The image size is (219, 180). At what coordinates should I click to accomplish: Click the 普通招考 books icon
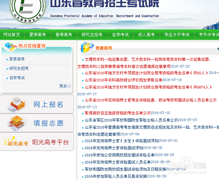pos(87,48)
